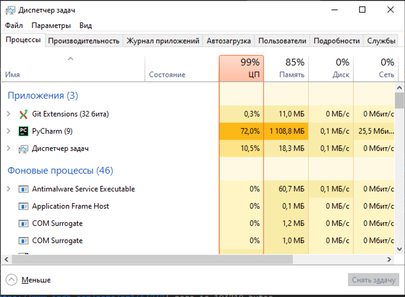Click the Меньше details link
Screen dimensions: 405x297
(36, 280)
